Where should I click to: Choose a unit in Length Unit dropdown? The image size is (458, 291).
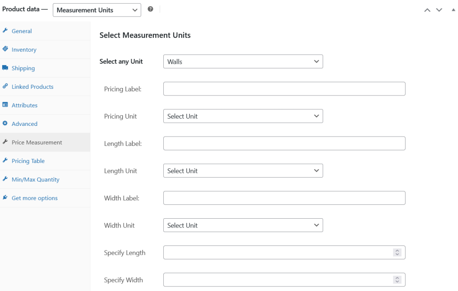coord(243,170)
